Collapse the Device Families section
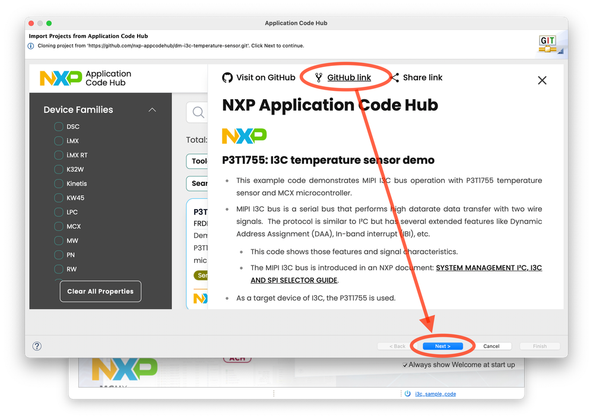This screenshot has width=593, height=418. [x=152, y=110]
